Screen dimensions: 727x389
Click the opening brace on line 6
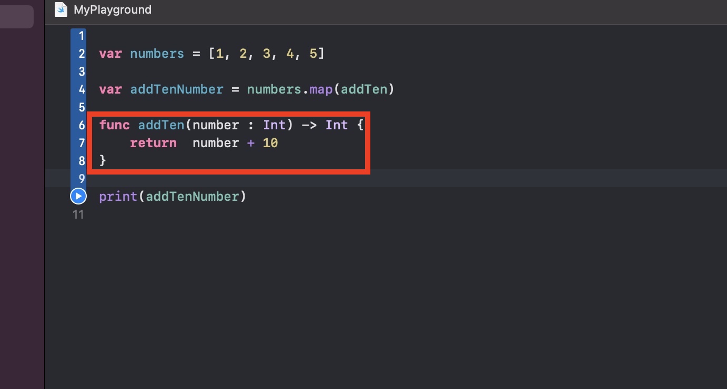click(360, 125)
